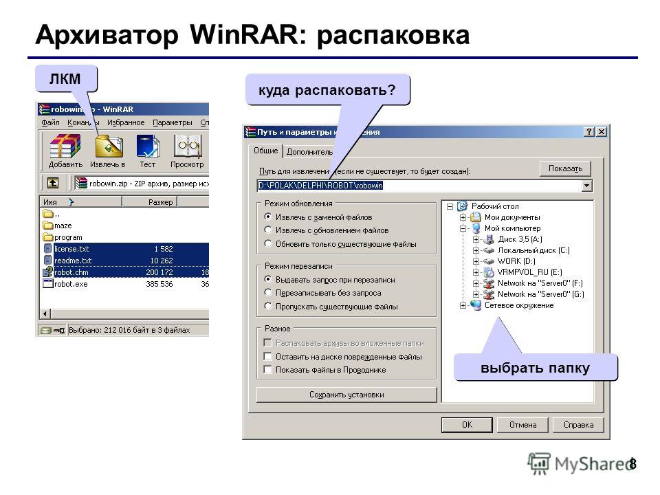Screen dimensions: 660x495
Task: Click the robot.chm help file icon
Action: pyautogui.click(x=47, y=272)
